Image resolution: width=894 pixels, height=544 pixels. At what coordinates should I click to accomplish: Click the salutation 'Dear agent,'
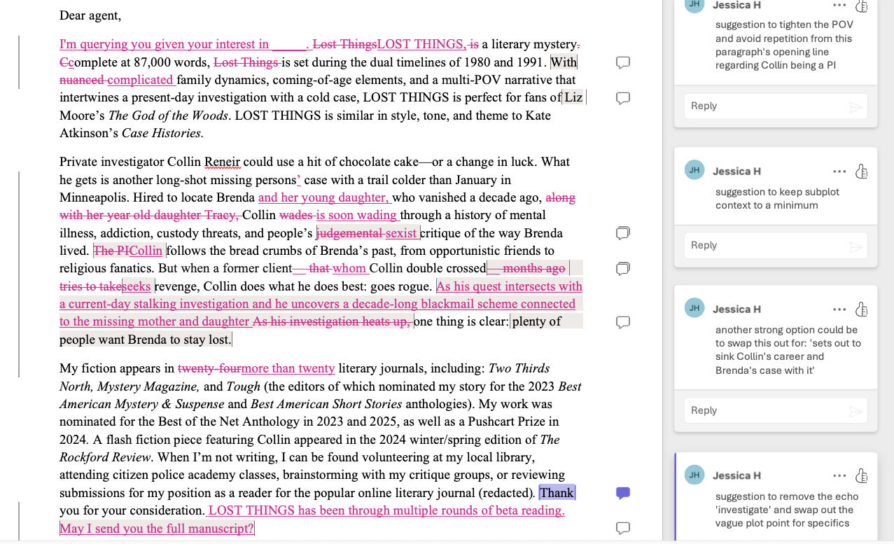[90, 15]
